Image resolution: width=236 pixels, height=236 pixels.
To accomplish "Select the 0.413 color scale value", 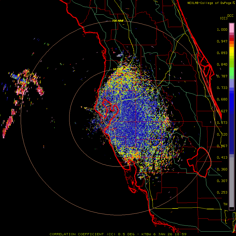I will point(222,158).
